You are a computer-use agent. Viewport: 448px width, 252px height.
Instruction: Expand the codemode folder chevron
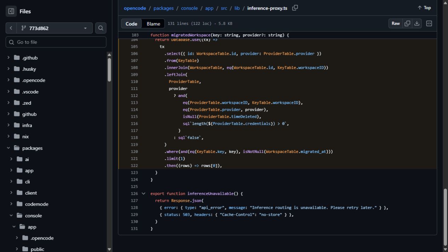tap(11, 204)
